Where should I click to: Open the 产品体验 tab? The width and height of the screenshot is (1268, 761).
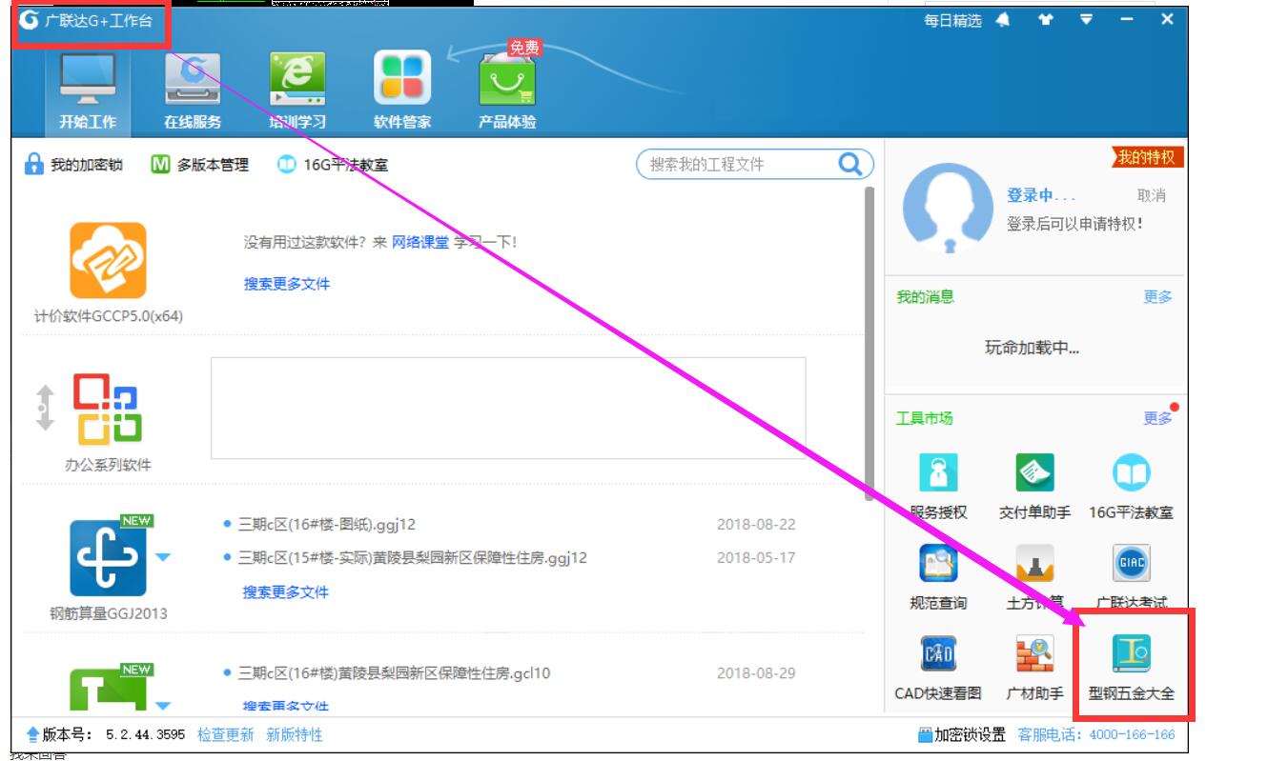pyautogui.click(x=507, y=91)
